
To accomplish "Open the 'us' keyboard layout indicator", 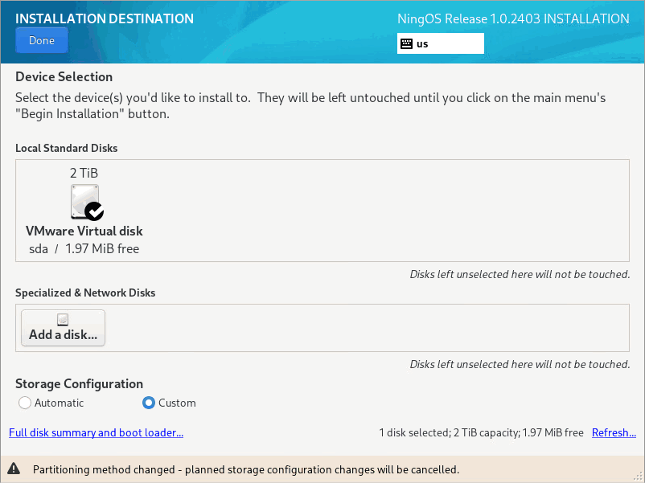I will (441, 43).
